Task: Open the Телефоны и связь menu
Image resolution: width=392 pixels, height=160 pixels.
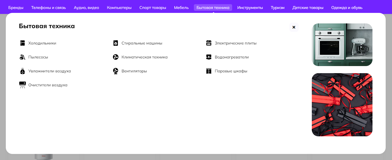Action: click(x=49, y=8)
